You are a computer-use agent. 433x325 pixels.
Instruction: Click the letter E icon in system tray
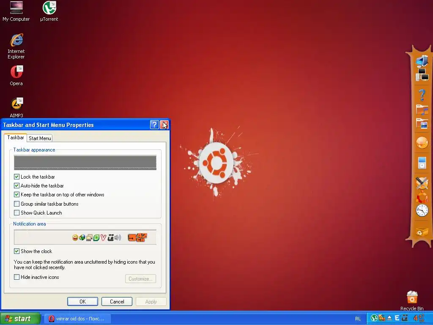397,318
